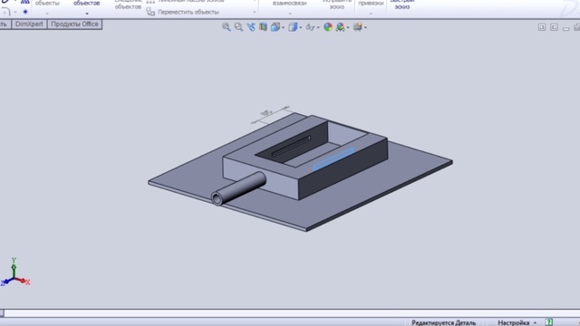
Task: Select the sketch fillet arc icon
Action: point(6,12)
